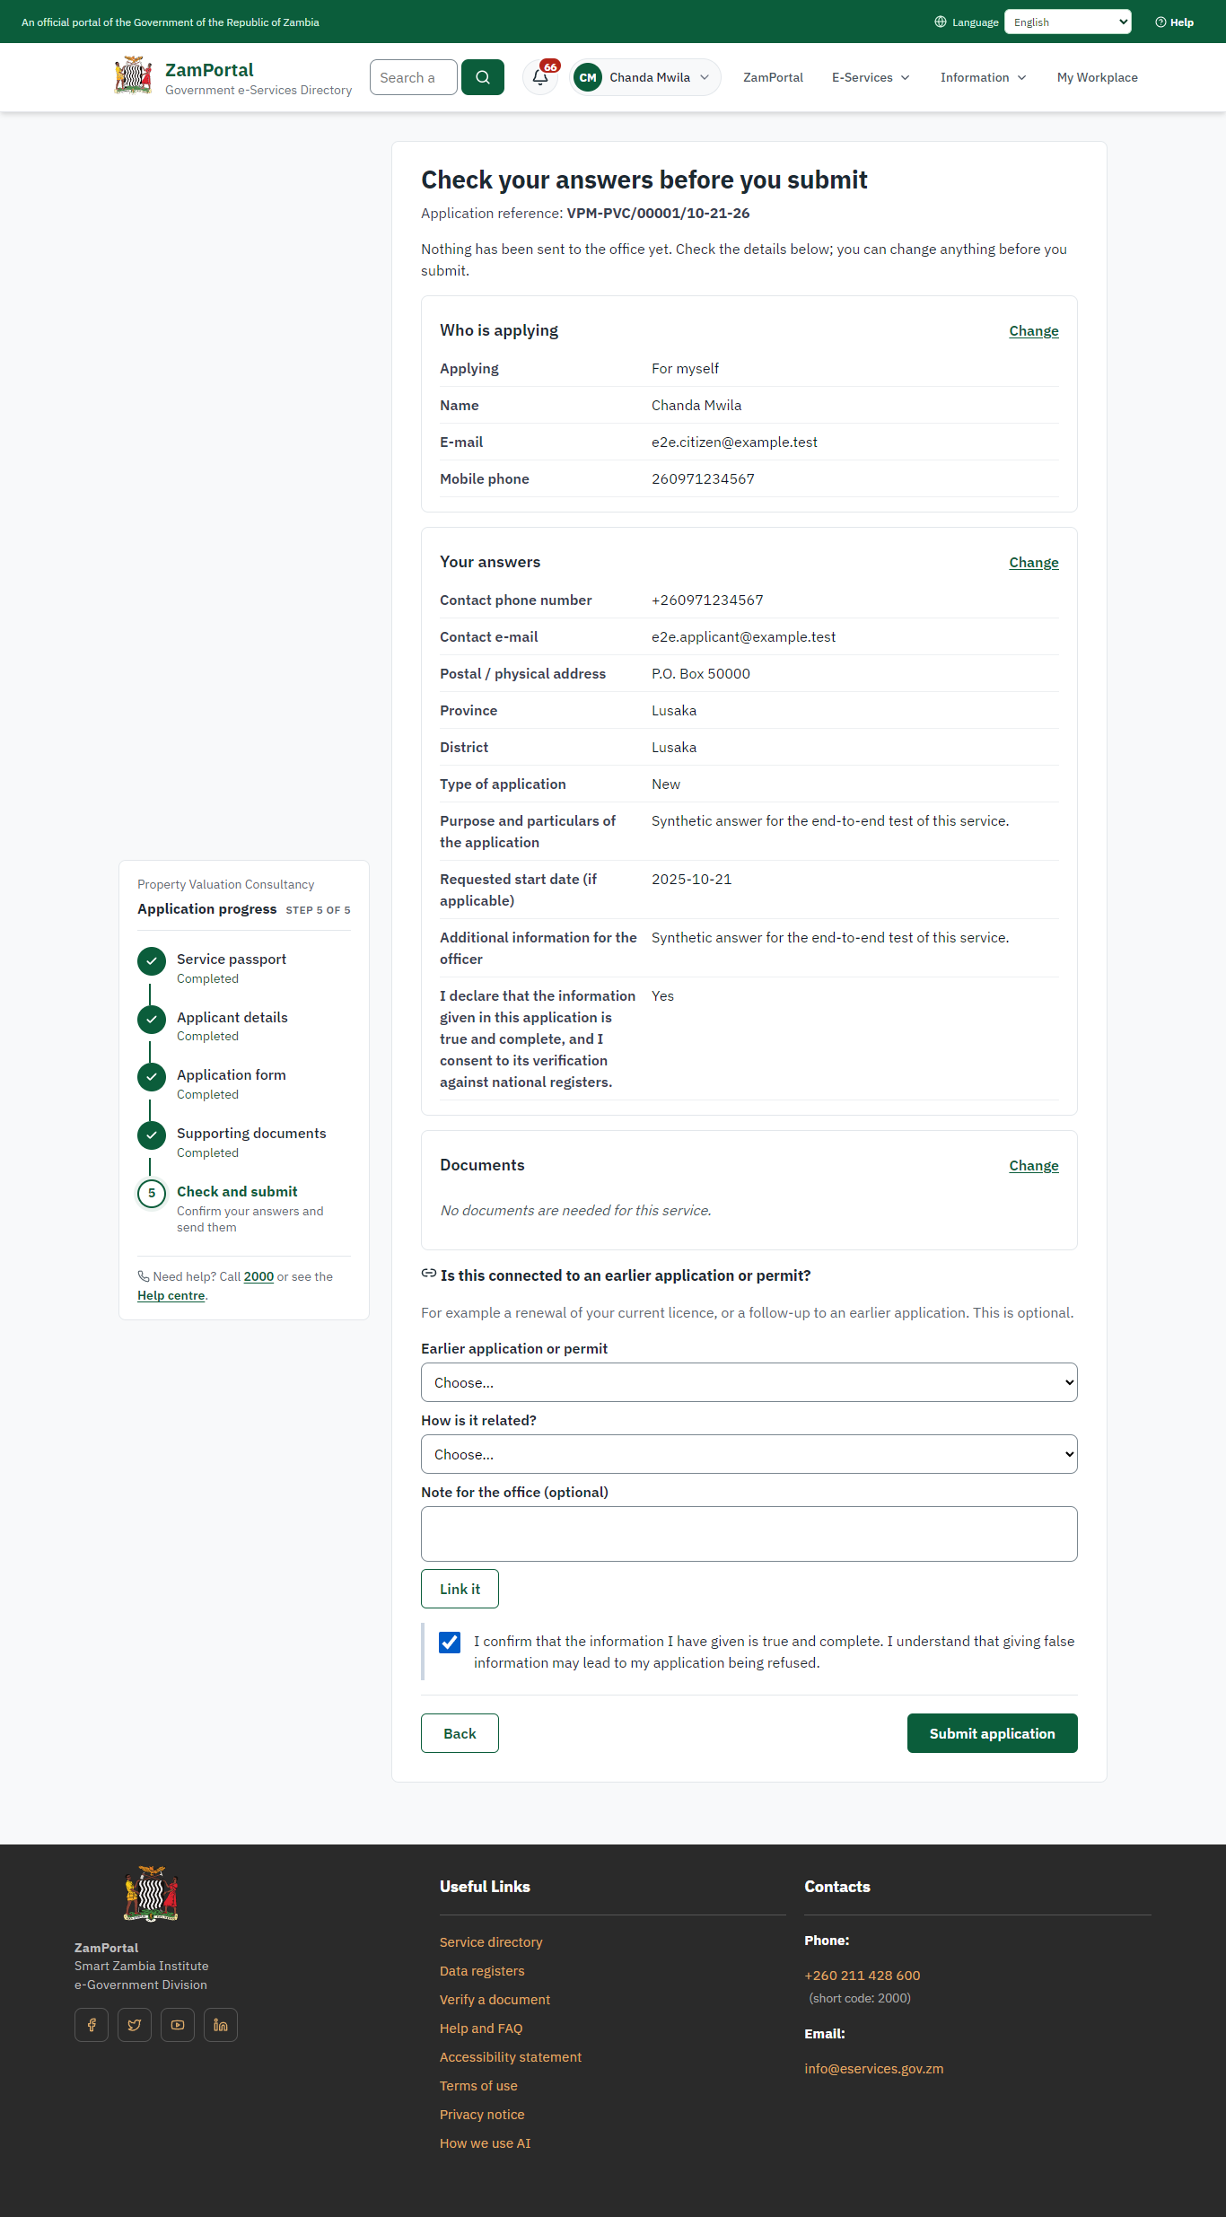Open Earlier application or permit dropdown
1226x2217 pixels.
click(x=749, y=1382)
